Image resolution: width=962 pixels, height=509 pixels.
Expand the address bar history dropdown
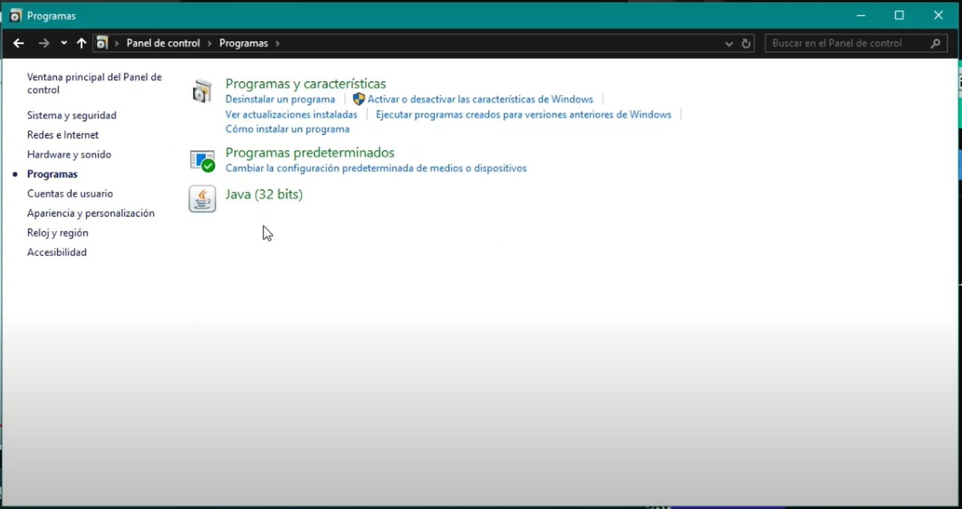[728, 44]
